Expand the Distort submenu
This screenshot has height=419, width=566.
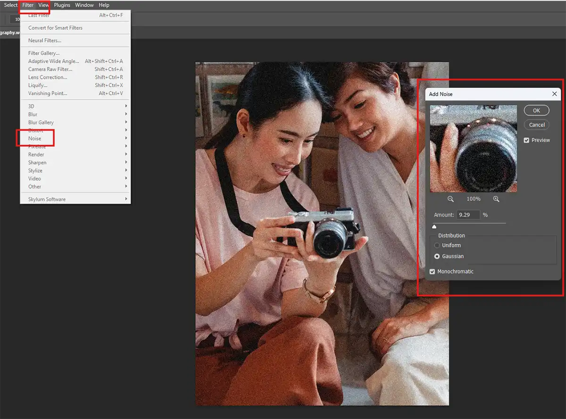click(x=75, y=130)
